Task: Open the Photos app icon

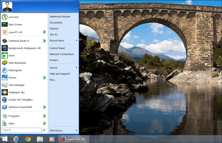Action: pos(4,78)
